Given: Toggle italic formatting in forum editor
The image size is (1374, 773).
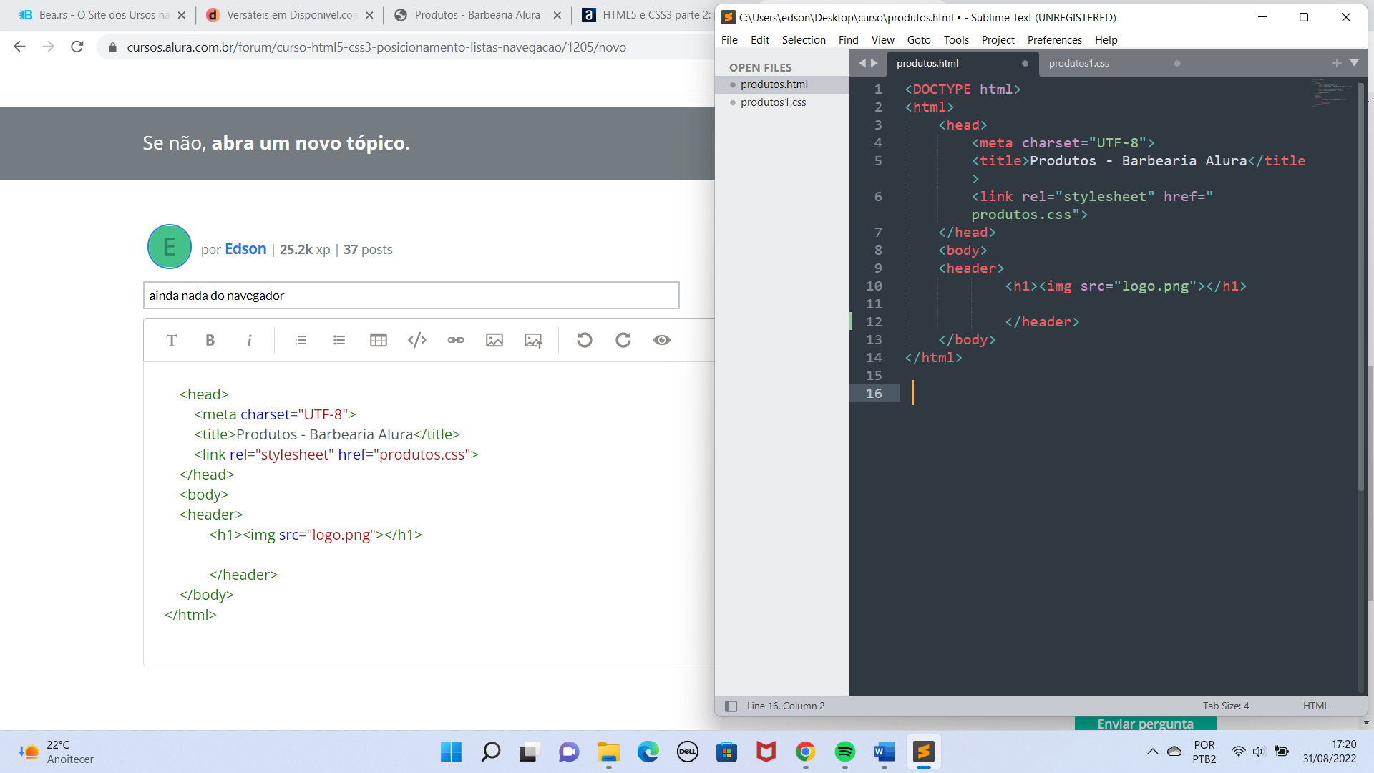Looking at the screenshot, I should [249, 340].
